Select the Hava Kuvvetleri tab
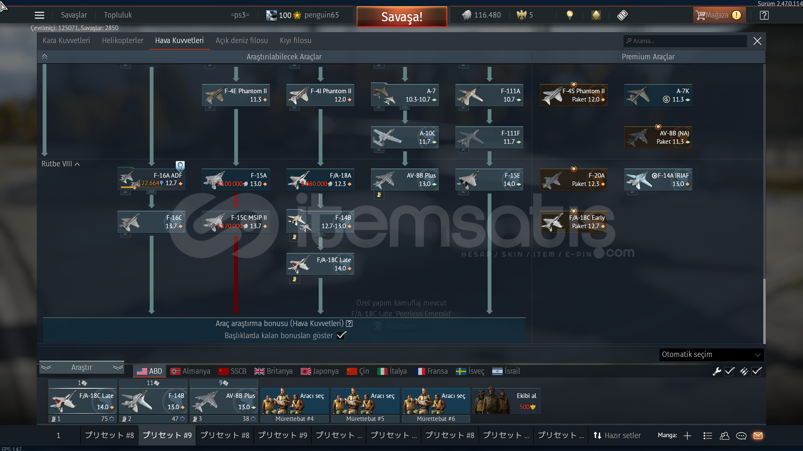803x451 pixels. point(179,41)
